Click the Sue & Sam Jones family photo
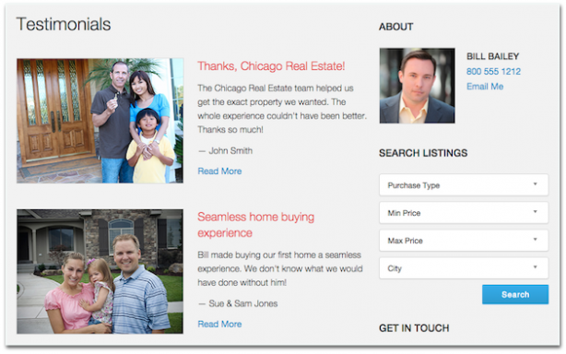 click(100, 271)
